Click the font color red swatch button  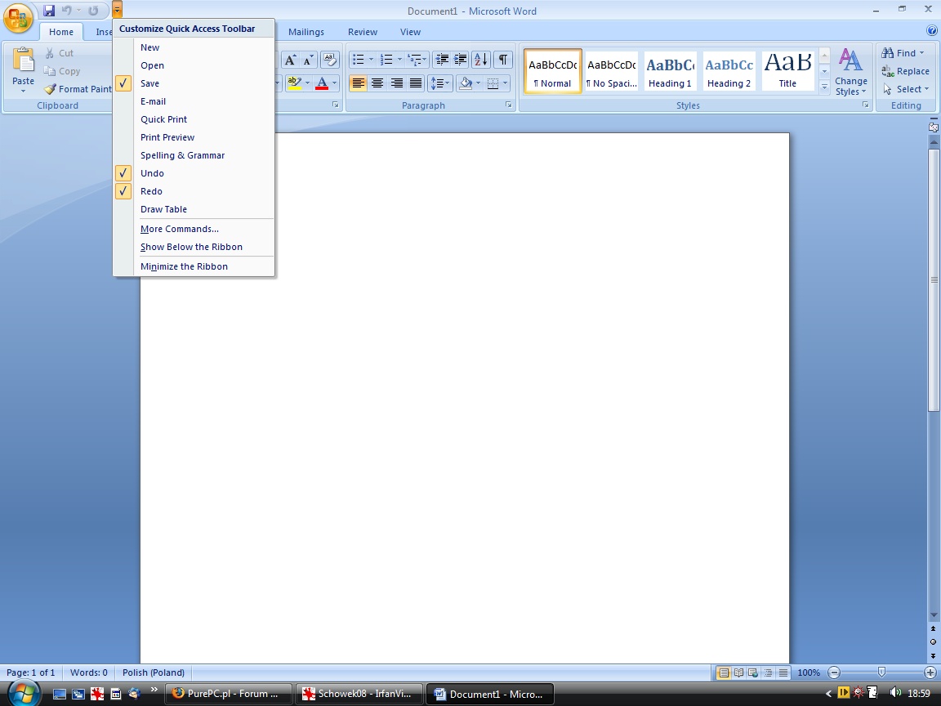322,83
